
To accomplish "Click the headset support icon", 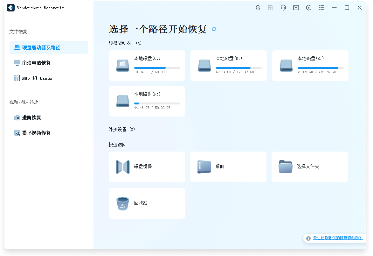I will coord(283,7).
